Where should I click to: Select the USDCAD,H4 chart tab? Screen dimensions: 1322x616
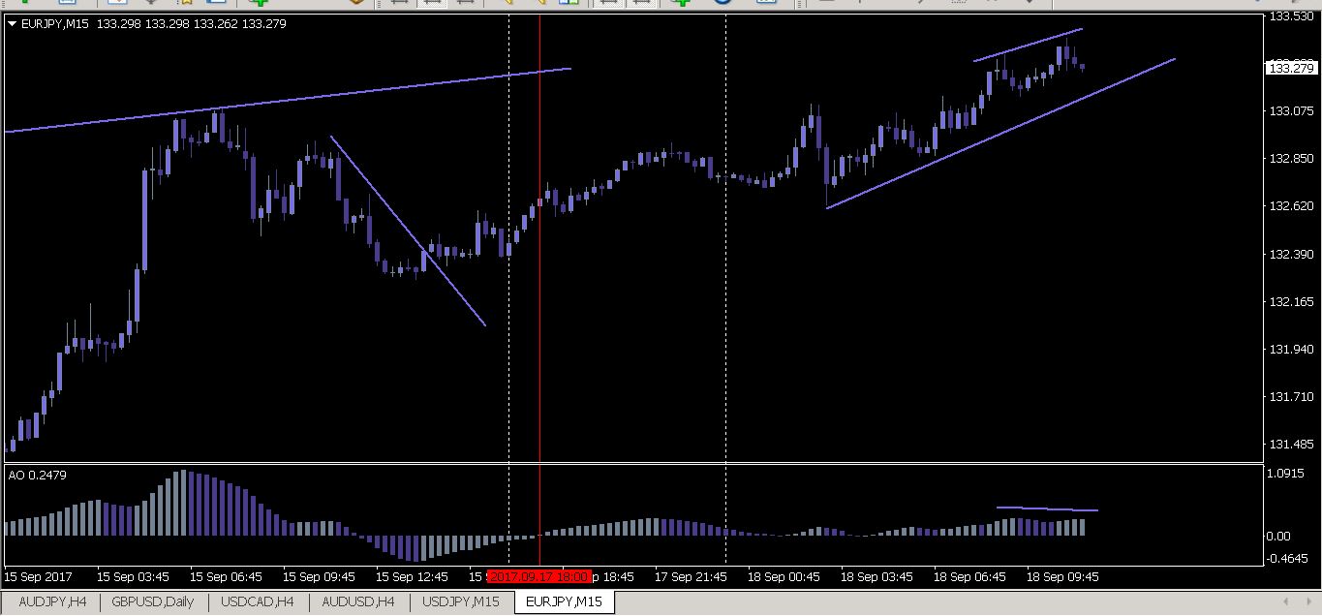coord(258,602)
